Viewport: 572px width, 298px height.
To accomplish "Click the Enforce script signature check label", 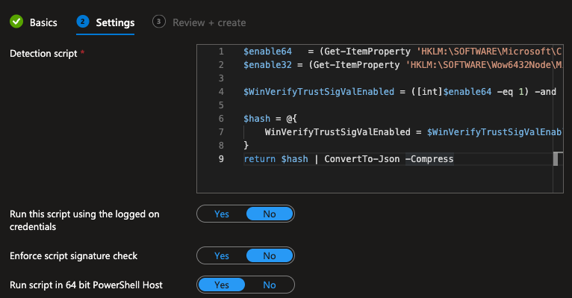I will coord(74,255).
